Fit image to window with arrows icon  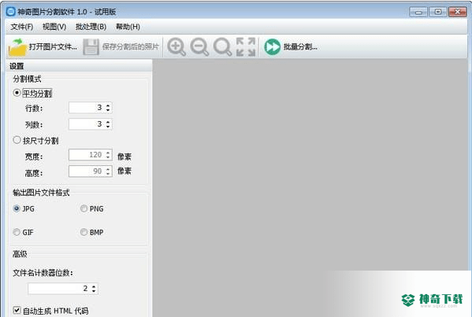[x=246, y=47]
